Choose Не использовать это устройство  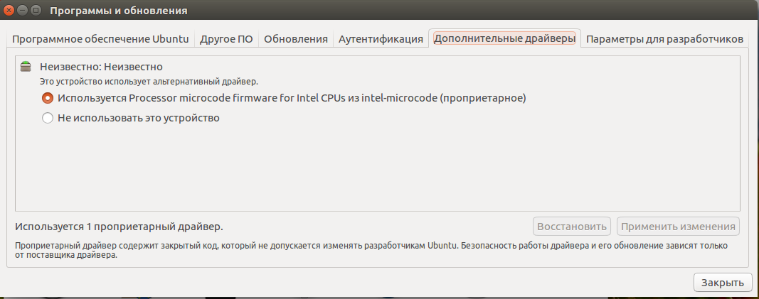pos(48,119)
